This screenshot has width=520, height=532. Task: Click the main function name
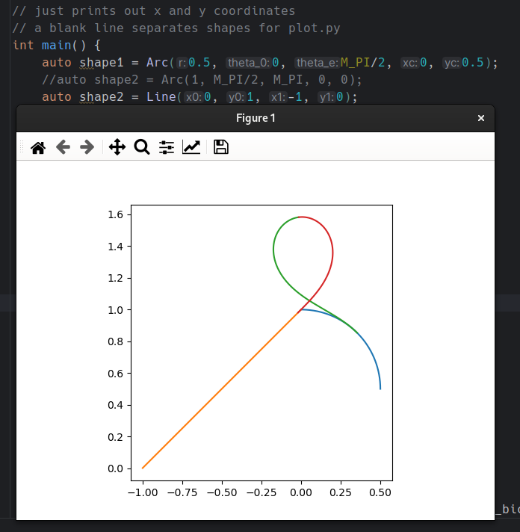click(x=56, y=45)
